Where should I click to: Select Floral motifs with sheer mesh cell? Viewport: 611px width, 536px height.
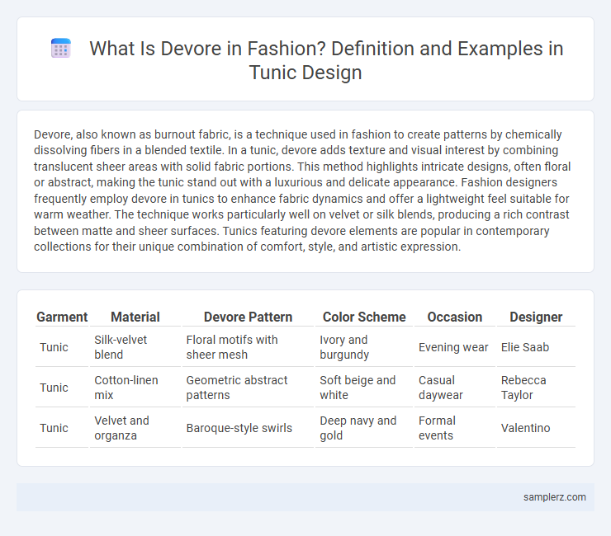coord(248,347)
